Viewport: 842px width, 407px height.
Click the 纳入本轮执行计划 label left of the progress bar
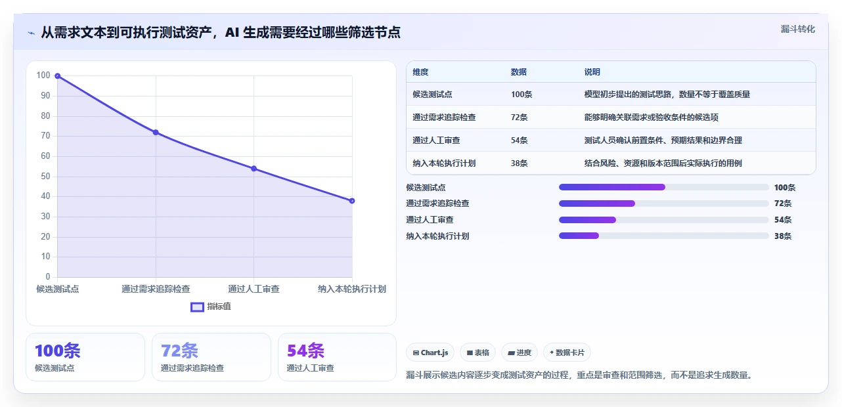coord(437,236)
